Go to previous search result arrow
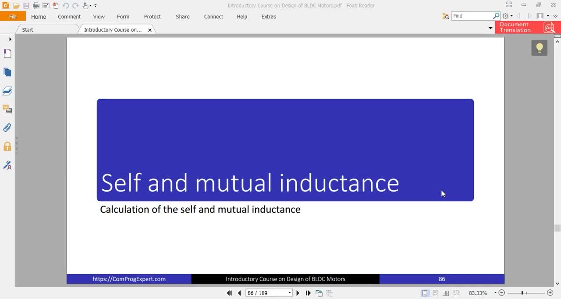Viewport: 561px width, 299px height. tap(519, 16)
